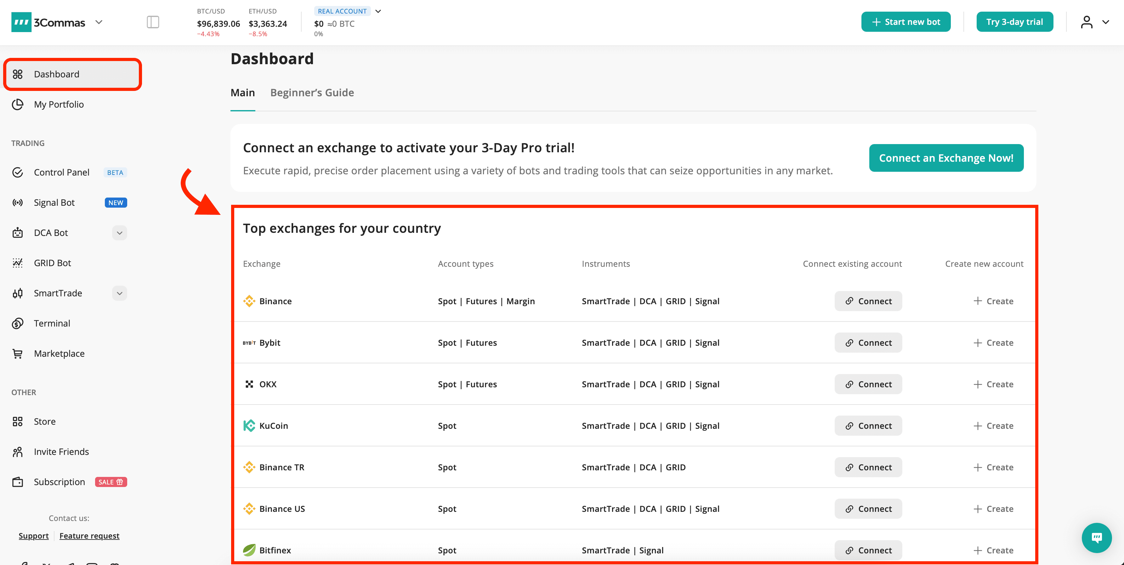Open the Real Account switcher dropdown

click(378, 11)
